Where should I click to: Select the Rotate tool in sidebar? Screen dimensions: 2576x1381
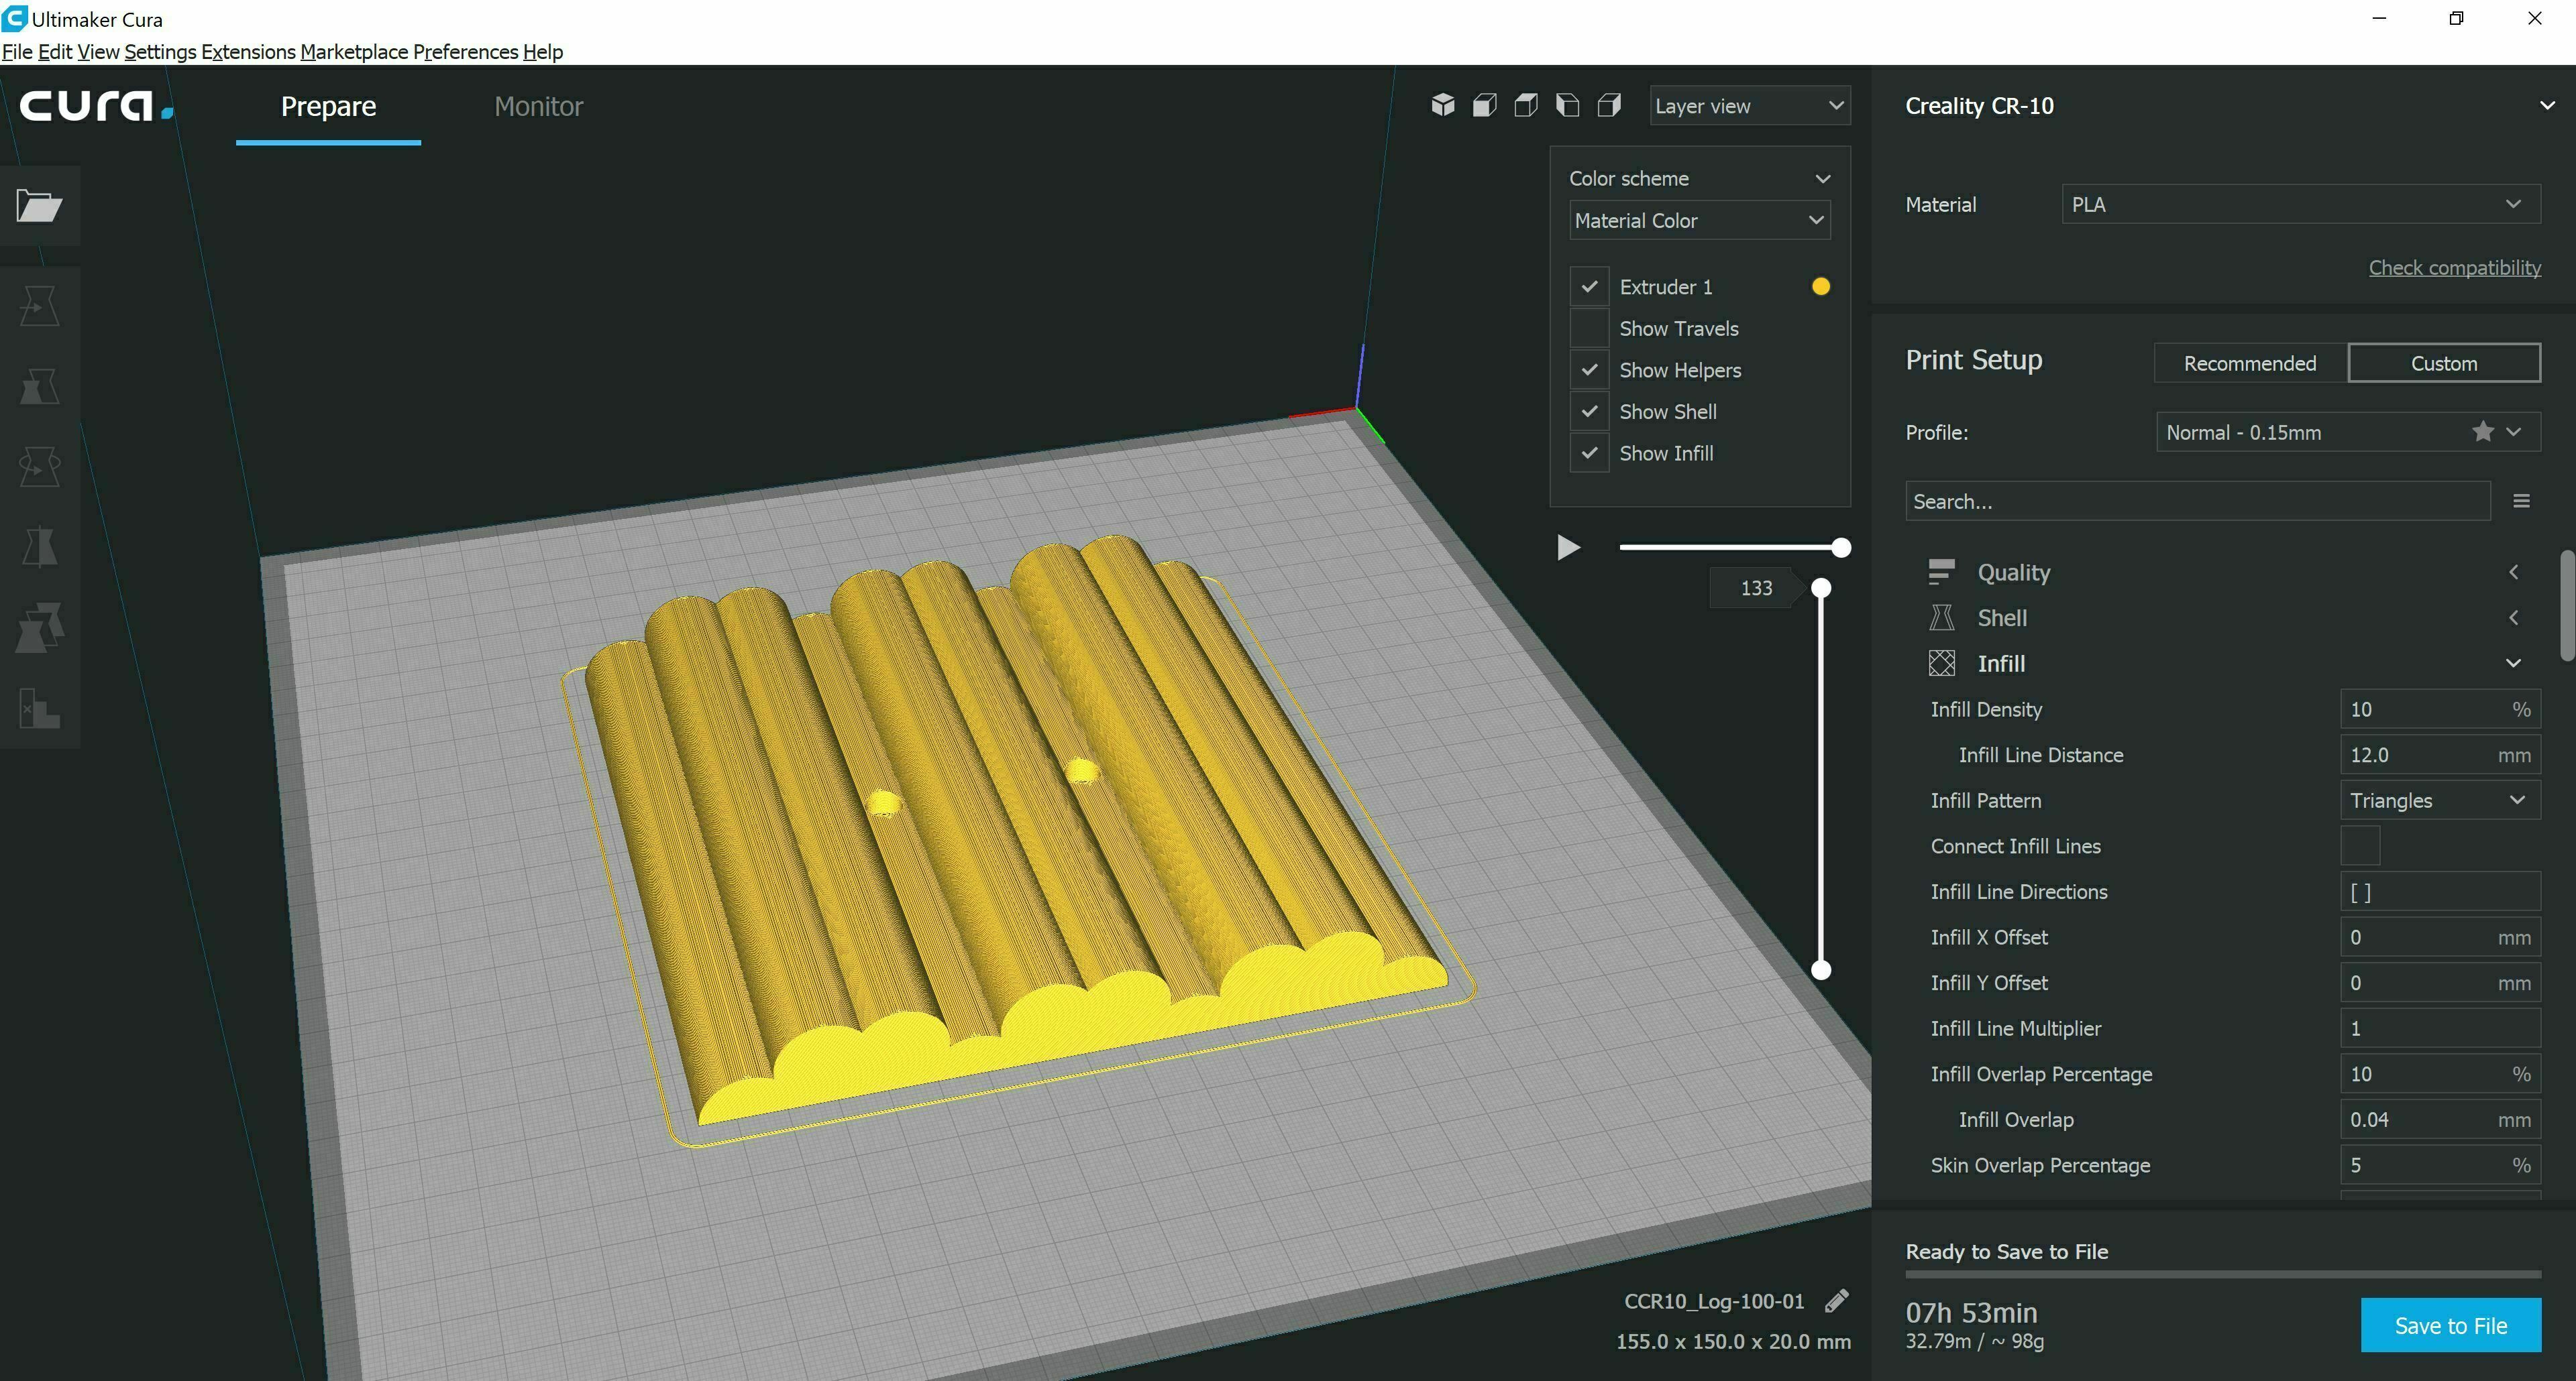[x=40, y=467]
